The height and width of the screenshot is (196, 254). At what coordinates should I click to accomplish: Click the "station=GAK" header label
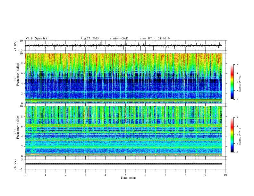tap(119, 38)
